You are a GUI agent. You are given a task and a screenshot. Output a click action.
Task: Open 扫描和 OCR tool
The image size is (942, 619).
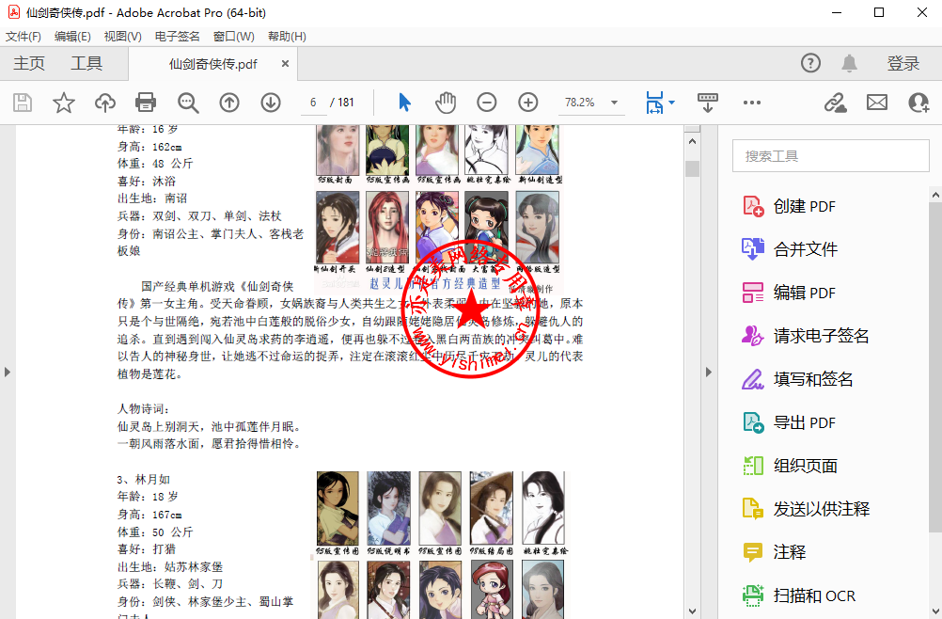pos(798,595)
